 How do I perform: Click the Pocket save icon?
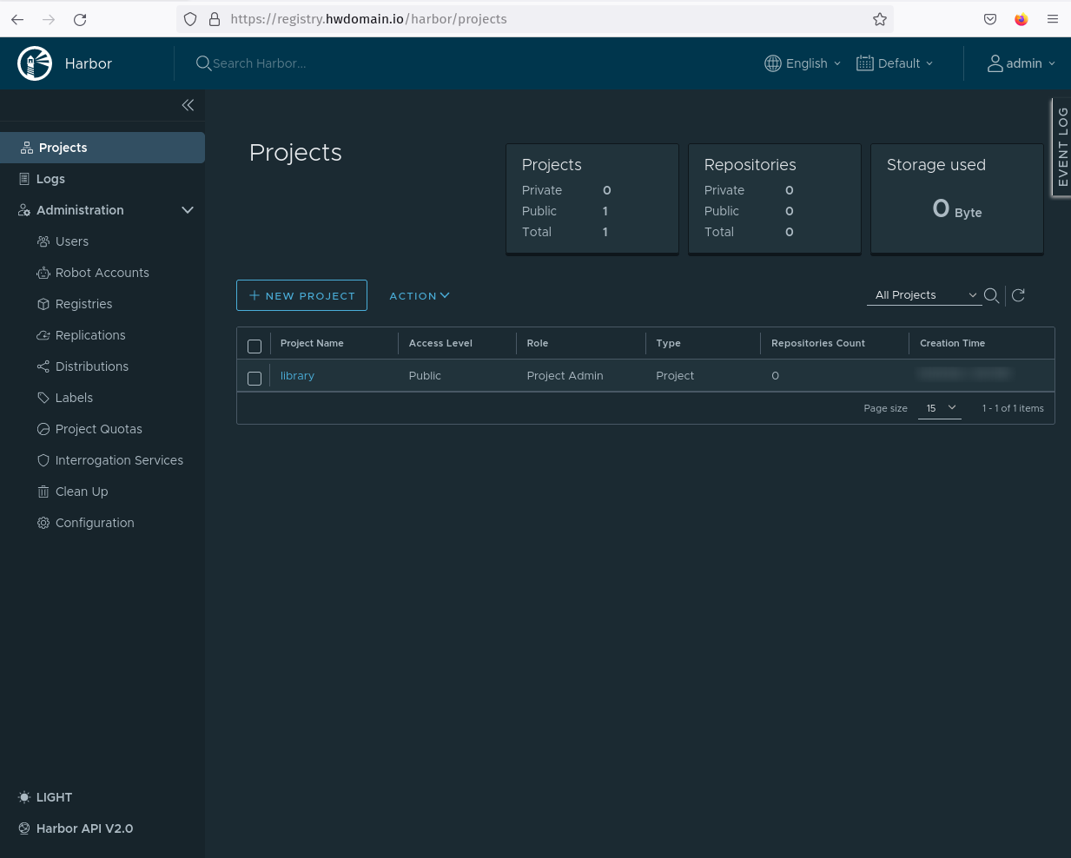990,19
